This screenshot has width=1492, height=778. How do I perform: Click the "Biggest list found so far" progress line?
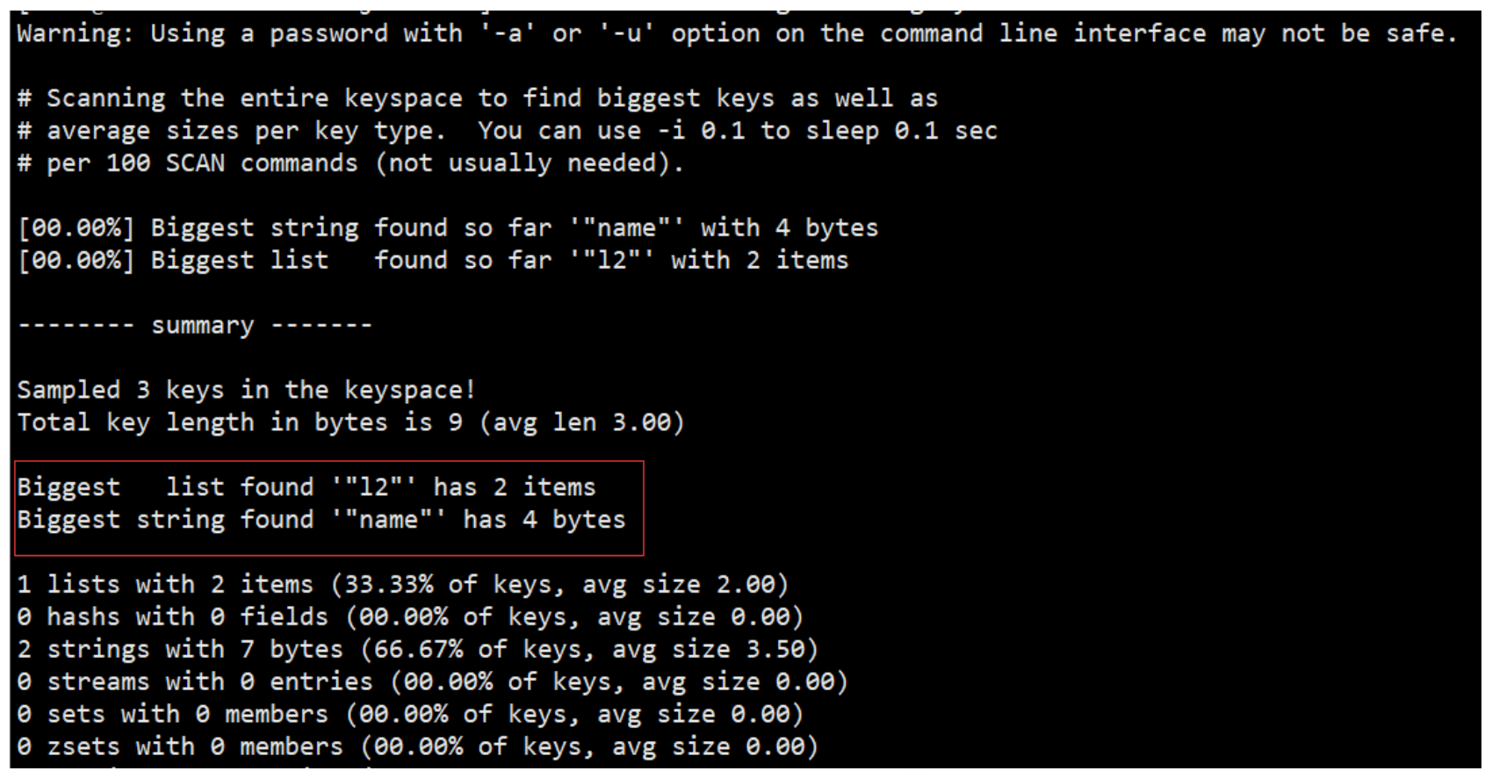click(x=432, y=261)
